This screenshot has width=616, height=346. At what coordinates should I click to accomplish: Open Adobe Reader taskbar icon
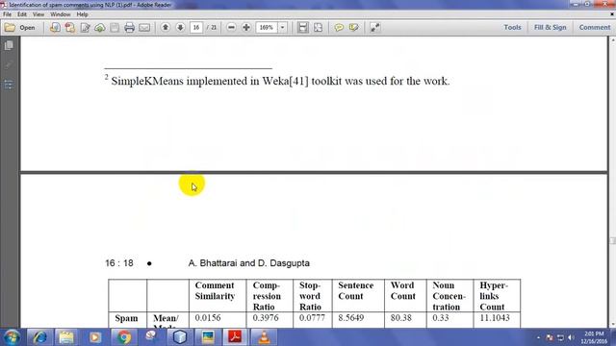tap(235, 337)
